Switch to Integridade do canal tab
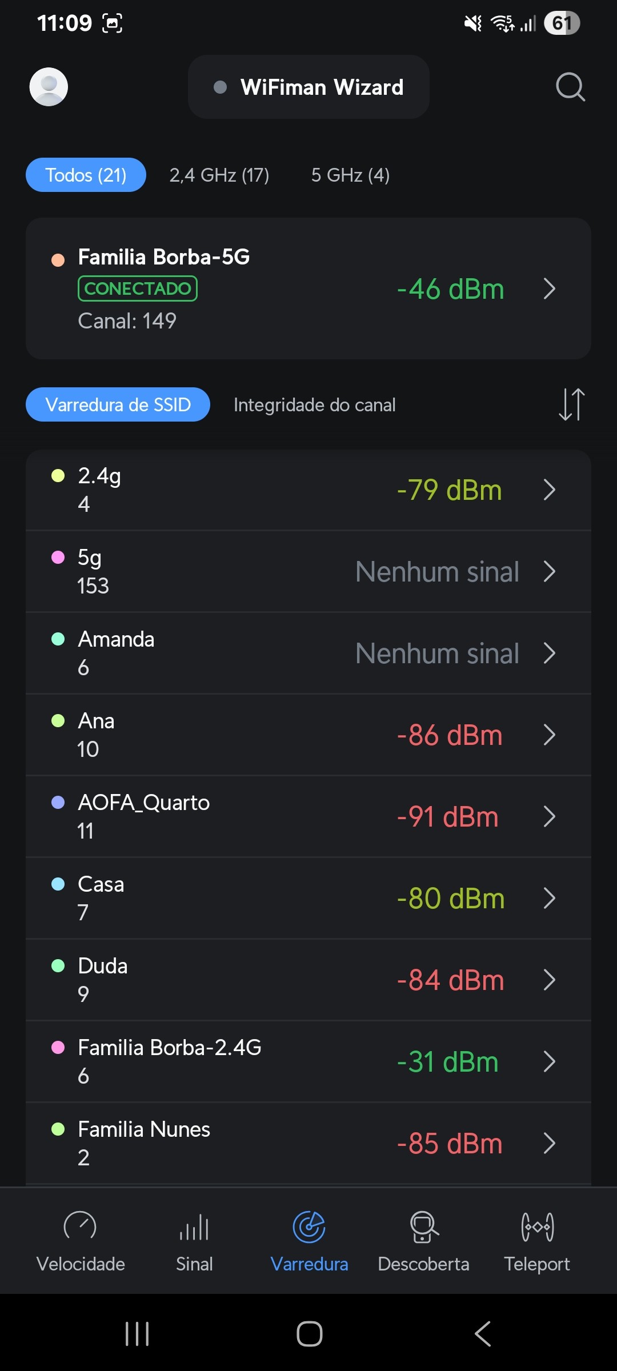 click(314, 405)
